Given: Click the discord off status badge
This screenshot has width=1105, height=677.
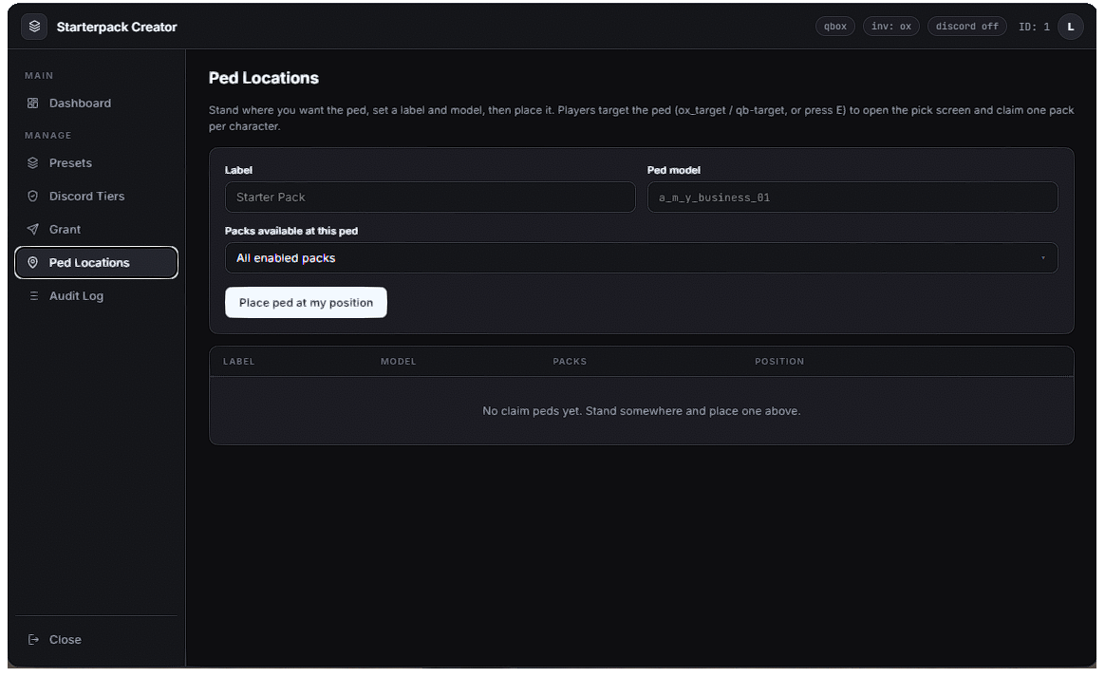Looking at the screenshot, I should tap(966, 27).
